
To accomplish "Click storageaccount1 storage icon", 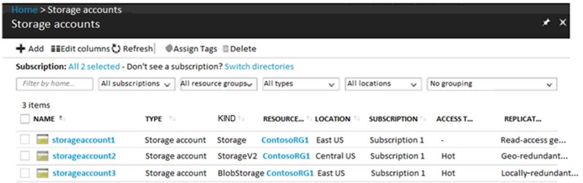I will point(42,140).
